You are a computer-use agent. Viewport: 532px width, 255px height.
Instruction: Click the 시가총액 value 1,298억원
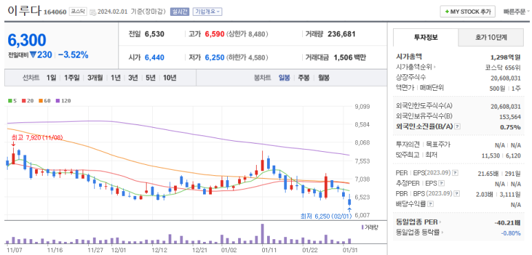(506, 57)
